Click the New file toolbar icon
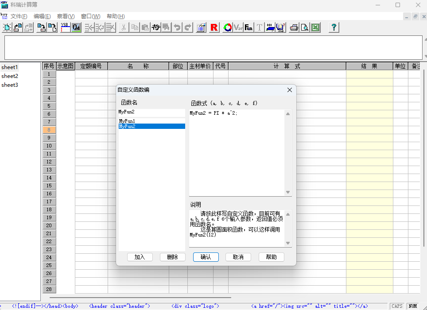 pyautogui.click(x=8, y=27)
